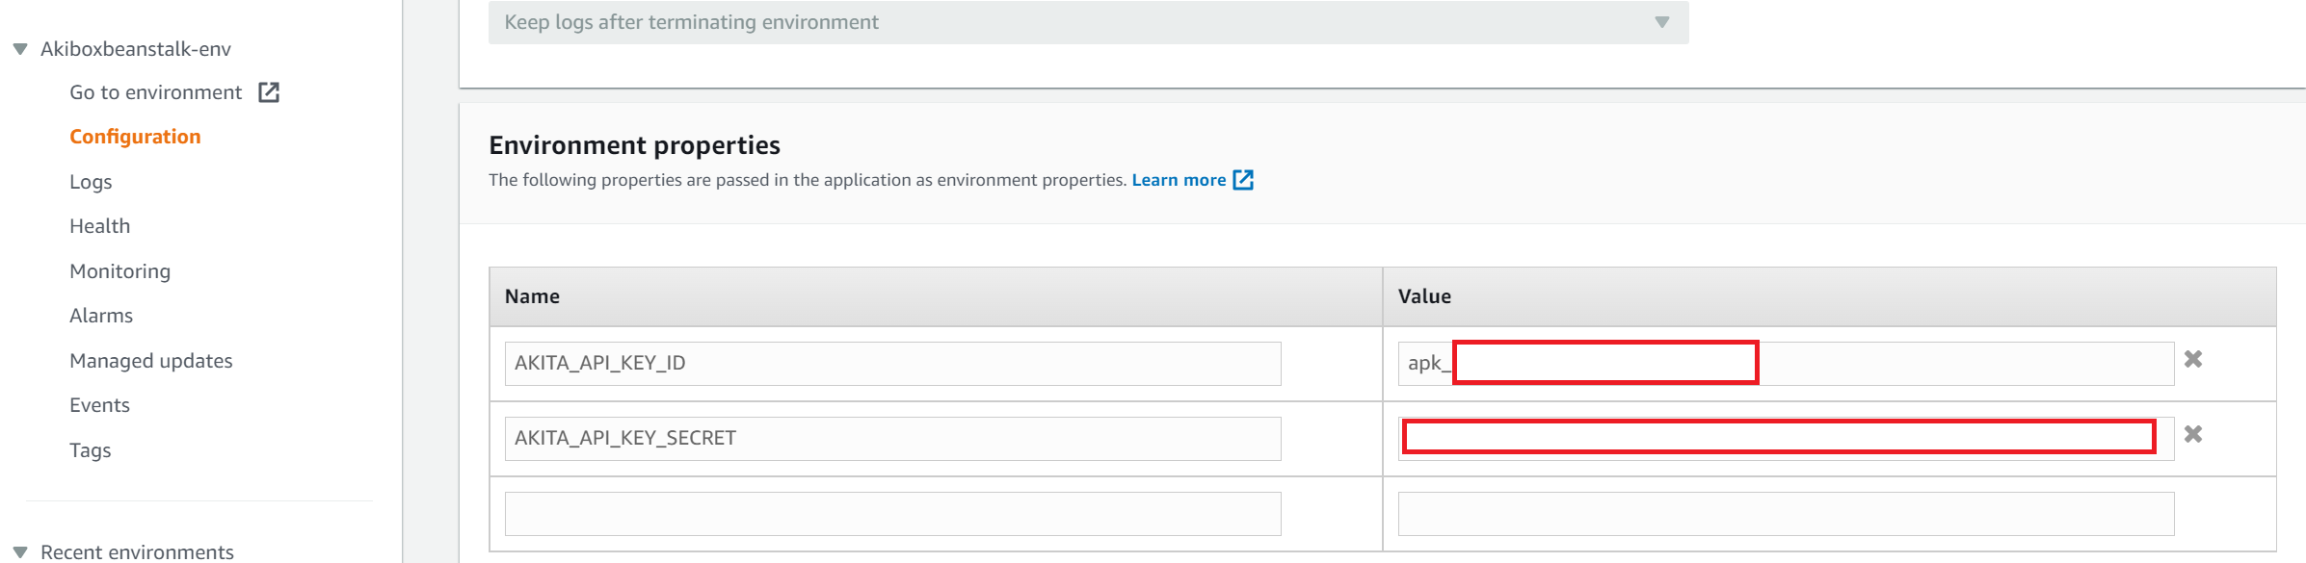Open the Keep logs after terminating dropdown

1088,22
